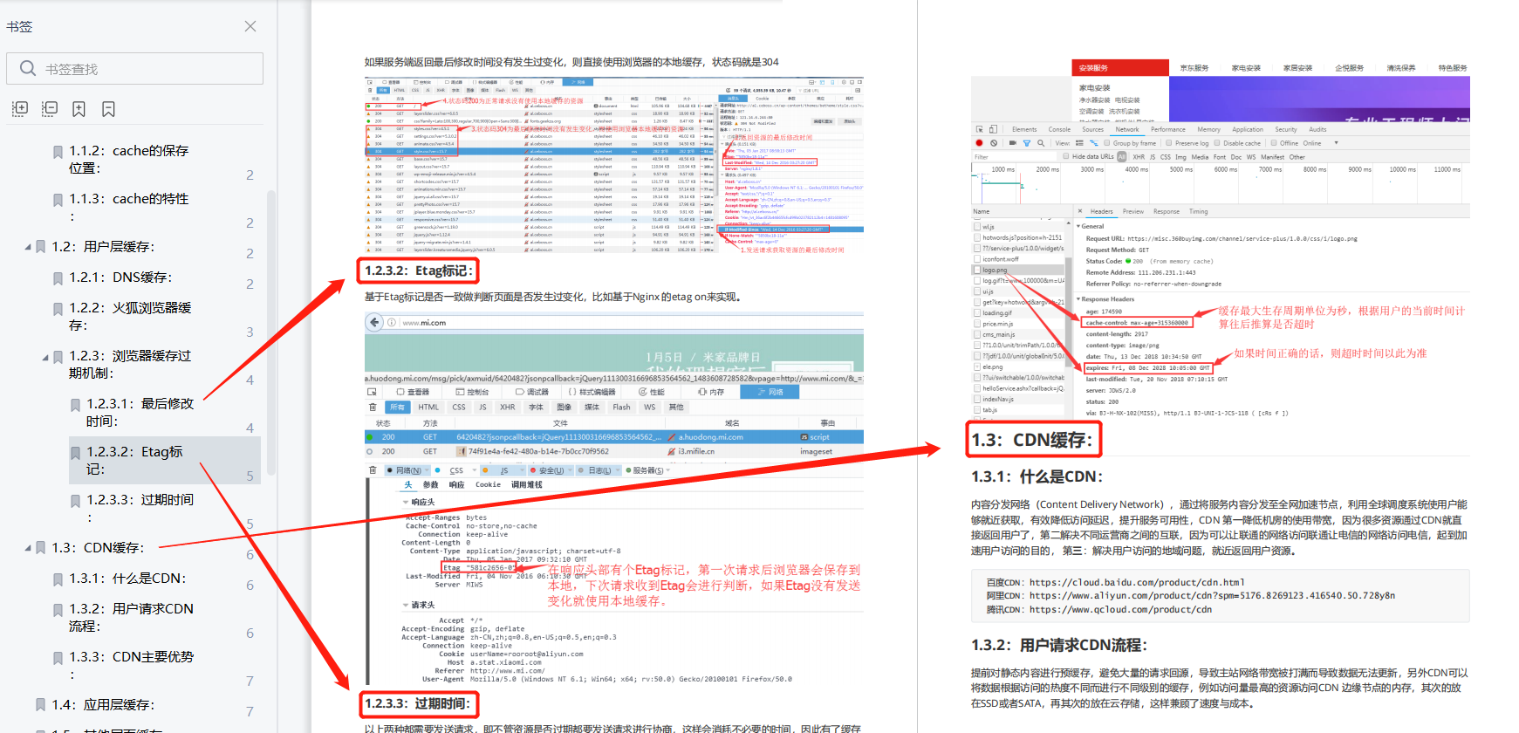
Task: Click bookmark icon beside 1.1.3 cache的特性
Action: 58,200
